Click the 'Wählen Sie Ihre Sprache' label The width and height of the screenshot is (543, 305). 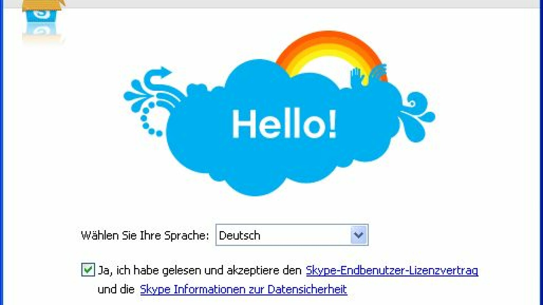coord(145,235)
